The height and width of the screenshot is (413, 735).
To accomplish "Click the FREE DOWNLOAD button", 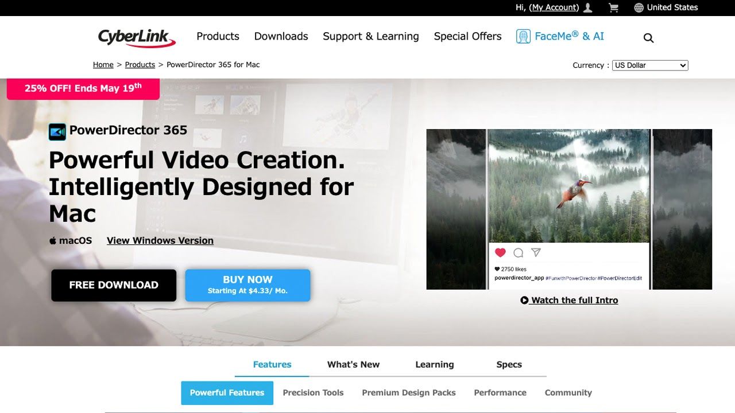I will tap(113, 285).
